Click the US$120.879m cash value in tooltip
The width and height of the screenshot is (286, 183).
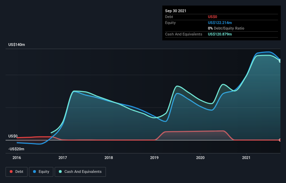[220, 34]
